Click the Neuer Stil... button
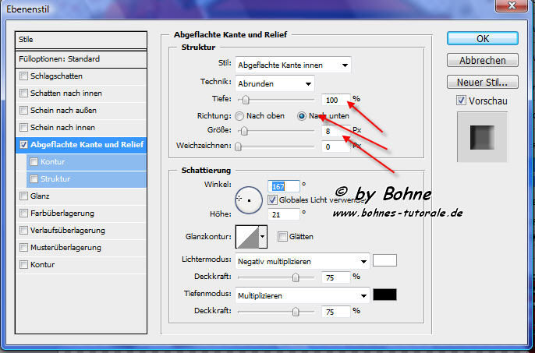Viewport: 535px width, 353px height. click(483, 82)
